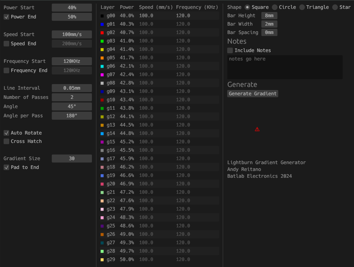Click the Power Start 40% field
This screenshot has height=267, width=354.
click(72, 8)
